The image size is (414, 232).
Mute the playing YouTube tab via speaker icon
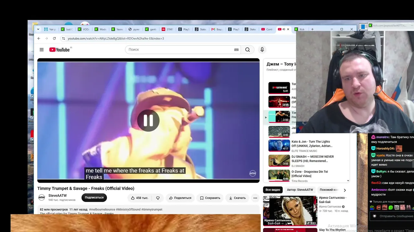click(x=284, y=29)
